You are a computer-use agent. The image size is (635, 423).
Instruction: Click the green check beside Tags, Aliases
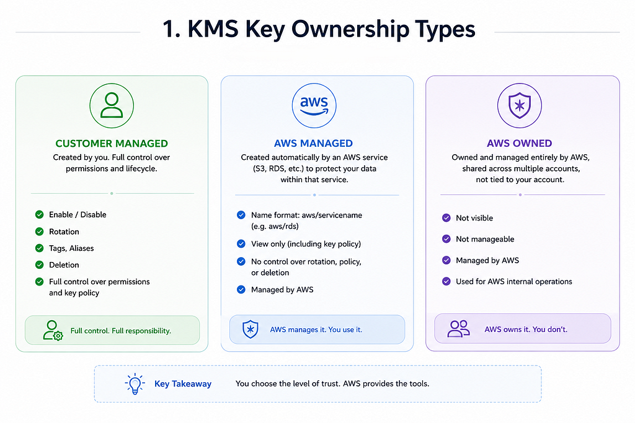click(x=39, y=248)
